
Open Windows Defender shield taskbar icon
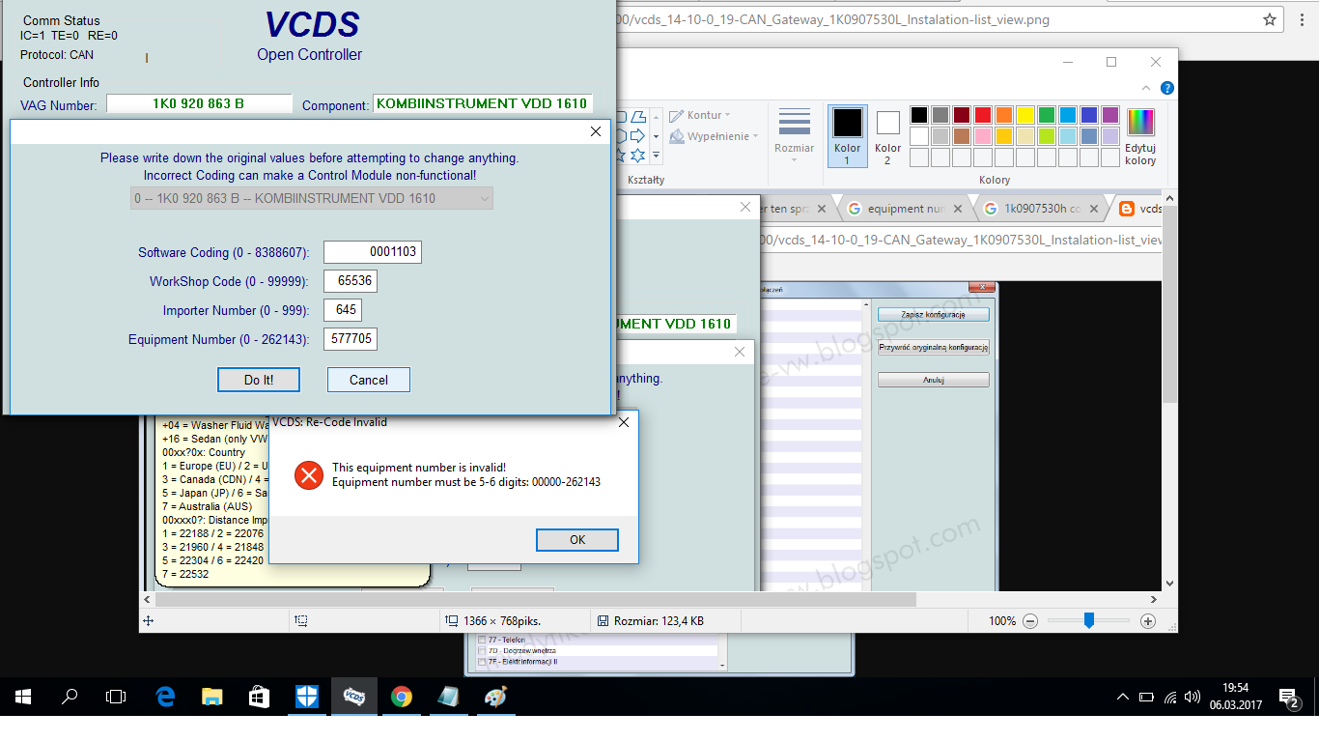click(306, 697)
